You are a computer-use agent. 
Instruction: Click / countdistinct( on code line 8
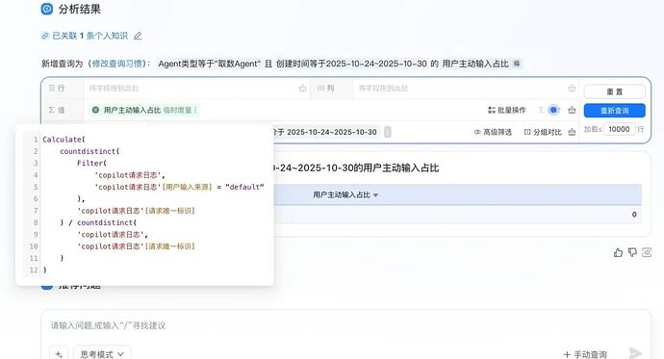(x=102, y=222)
